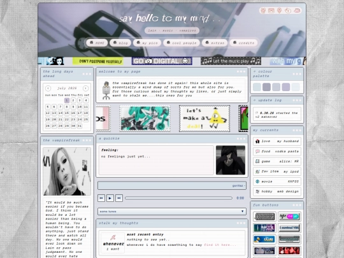Go to previous month in calendar
The image size is (344, 258).
coord(48,88)
